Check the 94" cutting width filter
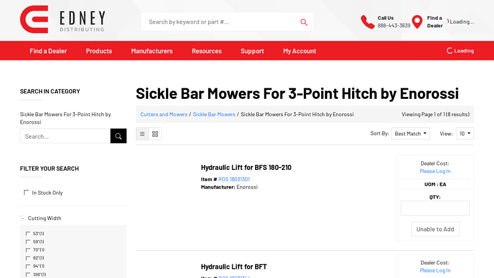 [28, 266]
